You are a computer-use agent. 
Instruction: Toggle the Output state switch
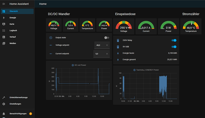pyautogui.click(x=107, y=38)
